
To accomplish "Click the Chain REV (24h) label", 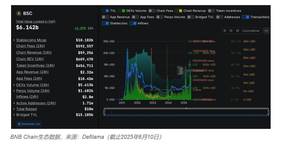I will click(x=30, y=59).
